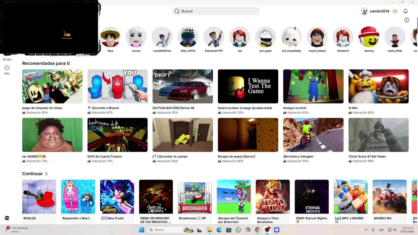Screen dimensions: 418x235
Task: Open Pipe's friend avatar
Action: click(110, 37)
